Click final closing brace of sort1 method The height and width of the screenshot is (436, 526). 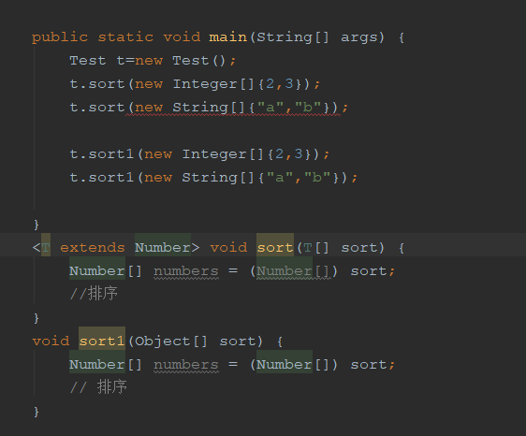click(37, 412)
